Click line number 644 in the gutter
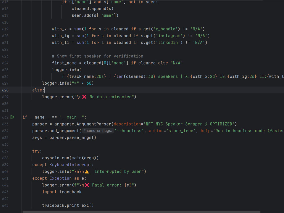The image size is (284, 213). point(5,199)
